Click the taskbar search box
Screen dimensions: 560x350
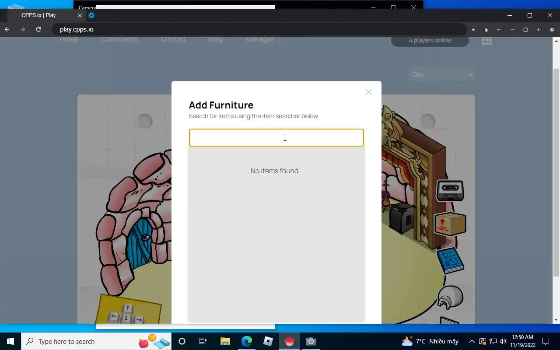tap(97, 341)
